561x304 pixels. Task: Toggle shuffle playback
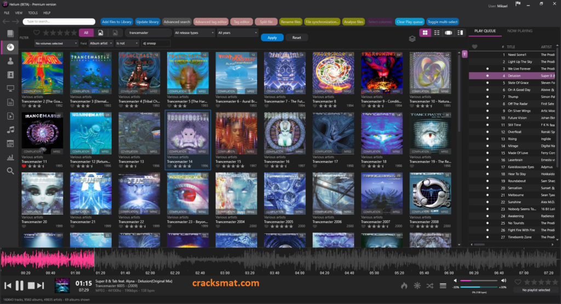tap(430, 285)
